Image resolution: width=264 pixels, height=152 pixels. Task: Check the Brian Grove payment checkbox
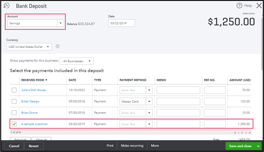tap(14, 113)
